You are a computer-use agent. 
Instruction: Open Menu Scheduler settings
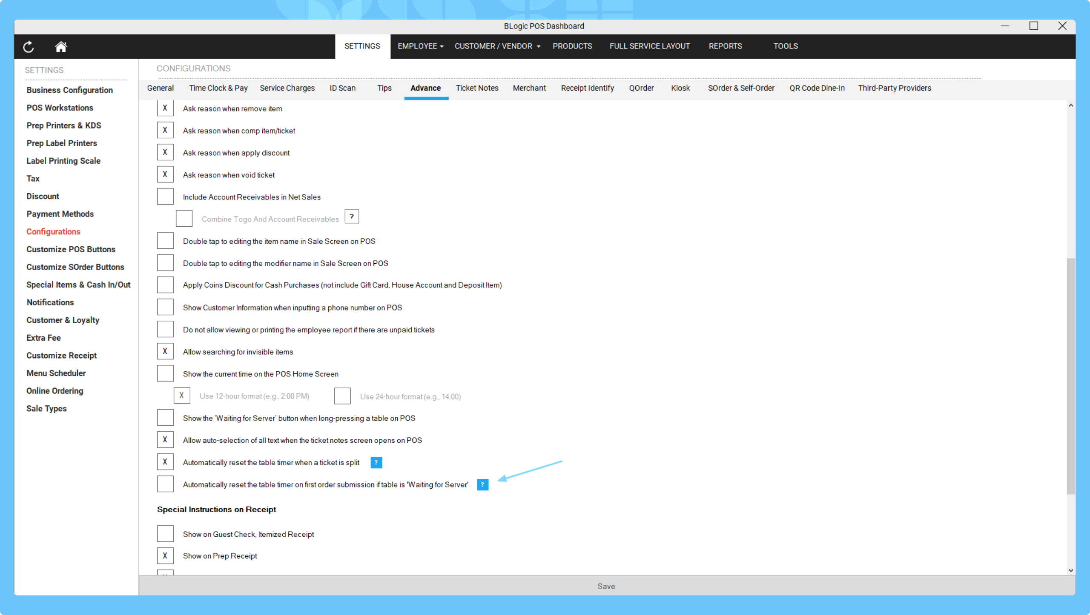pyautogui.click(x=56, y=373)
